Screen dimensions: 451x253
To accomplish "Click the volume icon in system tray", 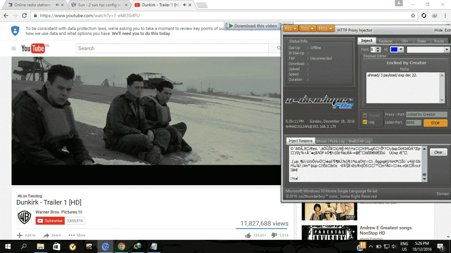I will click(x=394, y=246).
